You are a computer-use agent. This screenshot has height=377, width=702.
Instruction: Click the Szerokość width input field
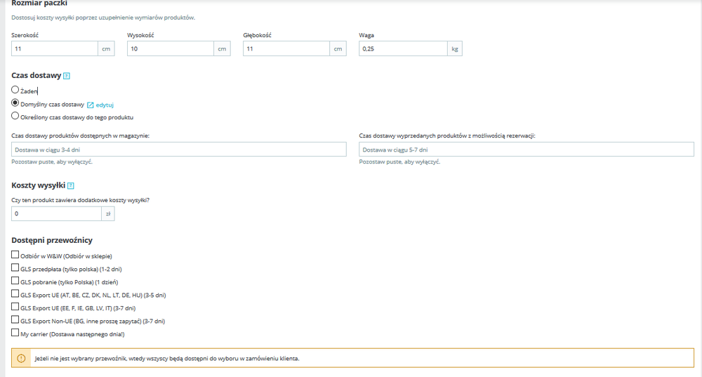coord(55,49)
